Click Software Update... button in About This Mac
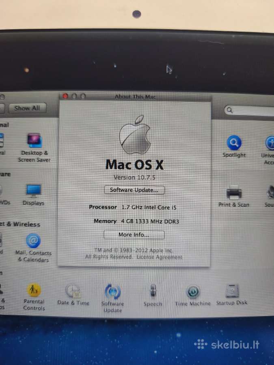The width and height of the screenshot is (274, 365). pyautogui.click(x=134, y=190)
